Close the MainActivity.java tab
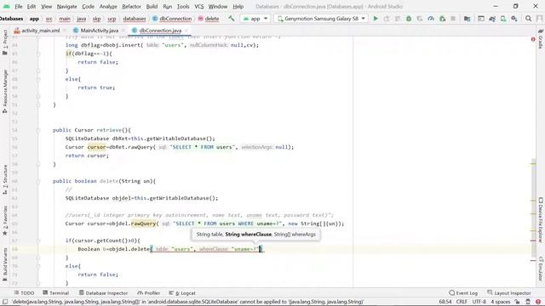 (x=123, y=31)
